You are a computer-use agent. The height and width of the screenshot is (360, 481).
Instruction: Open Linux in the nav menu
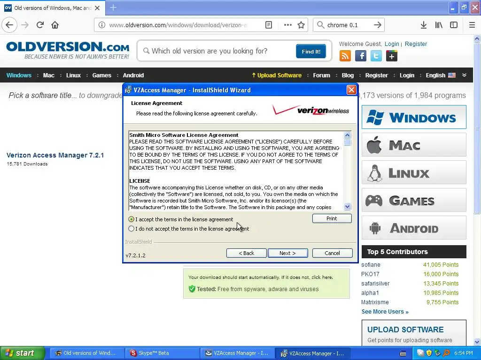(x=73, y=75)
